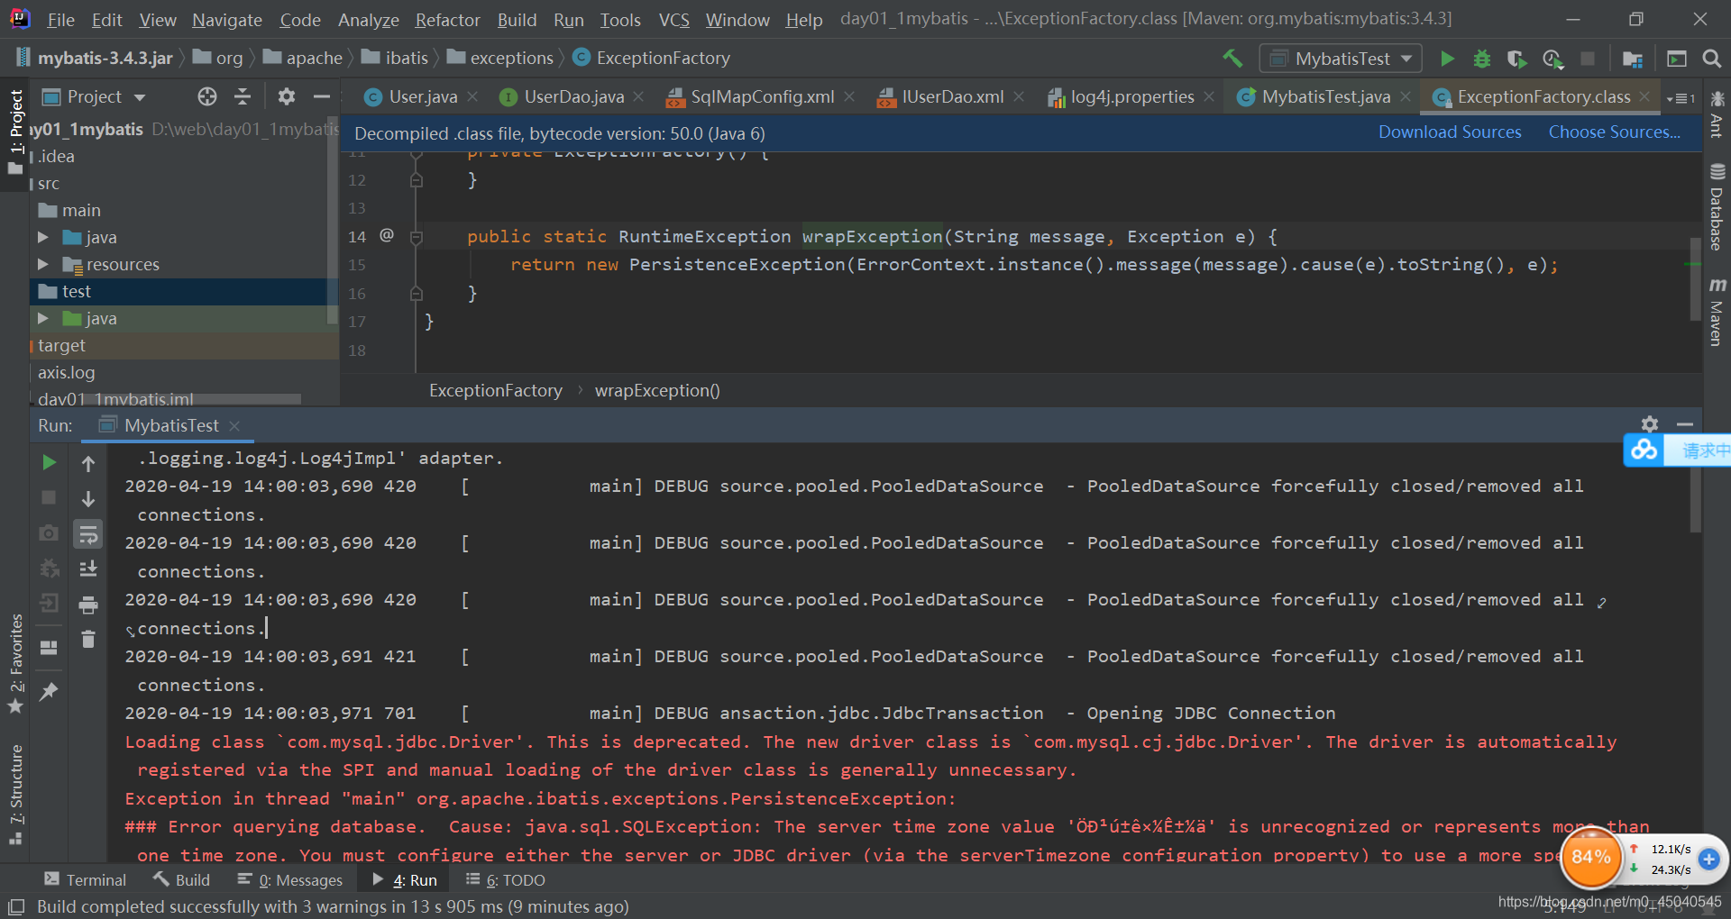Image resolution: width=1731 pixels, height=919 pixels.
Task: Collapse all in Project panel
Action: pyautogui.click(x=243, y=96)
